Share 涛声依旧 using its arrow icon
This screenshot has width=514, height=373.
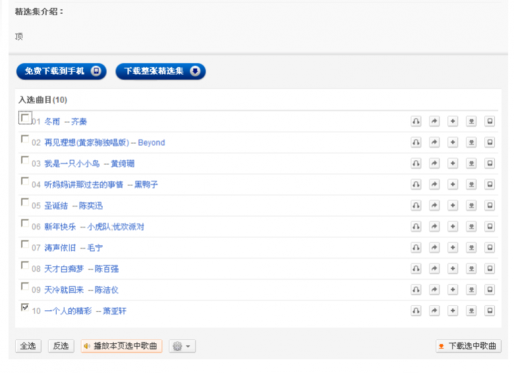tap(434, 248)
